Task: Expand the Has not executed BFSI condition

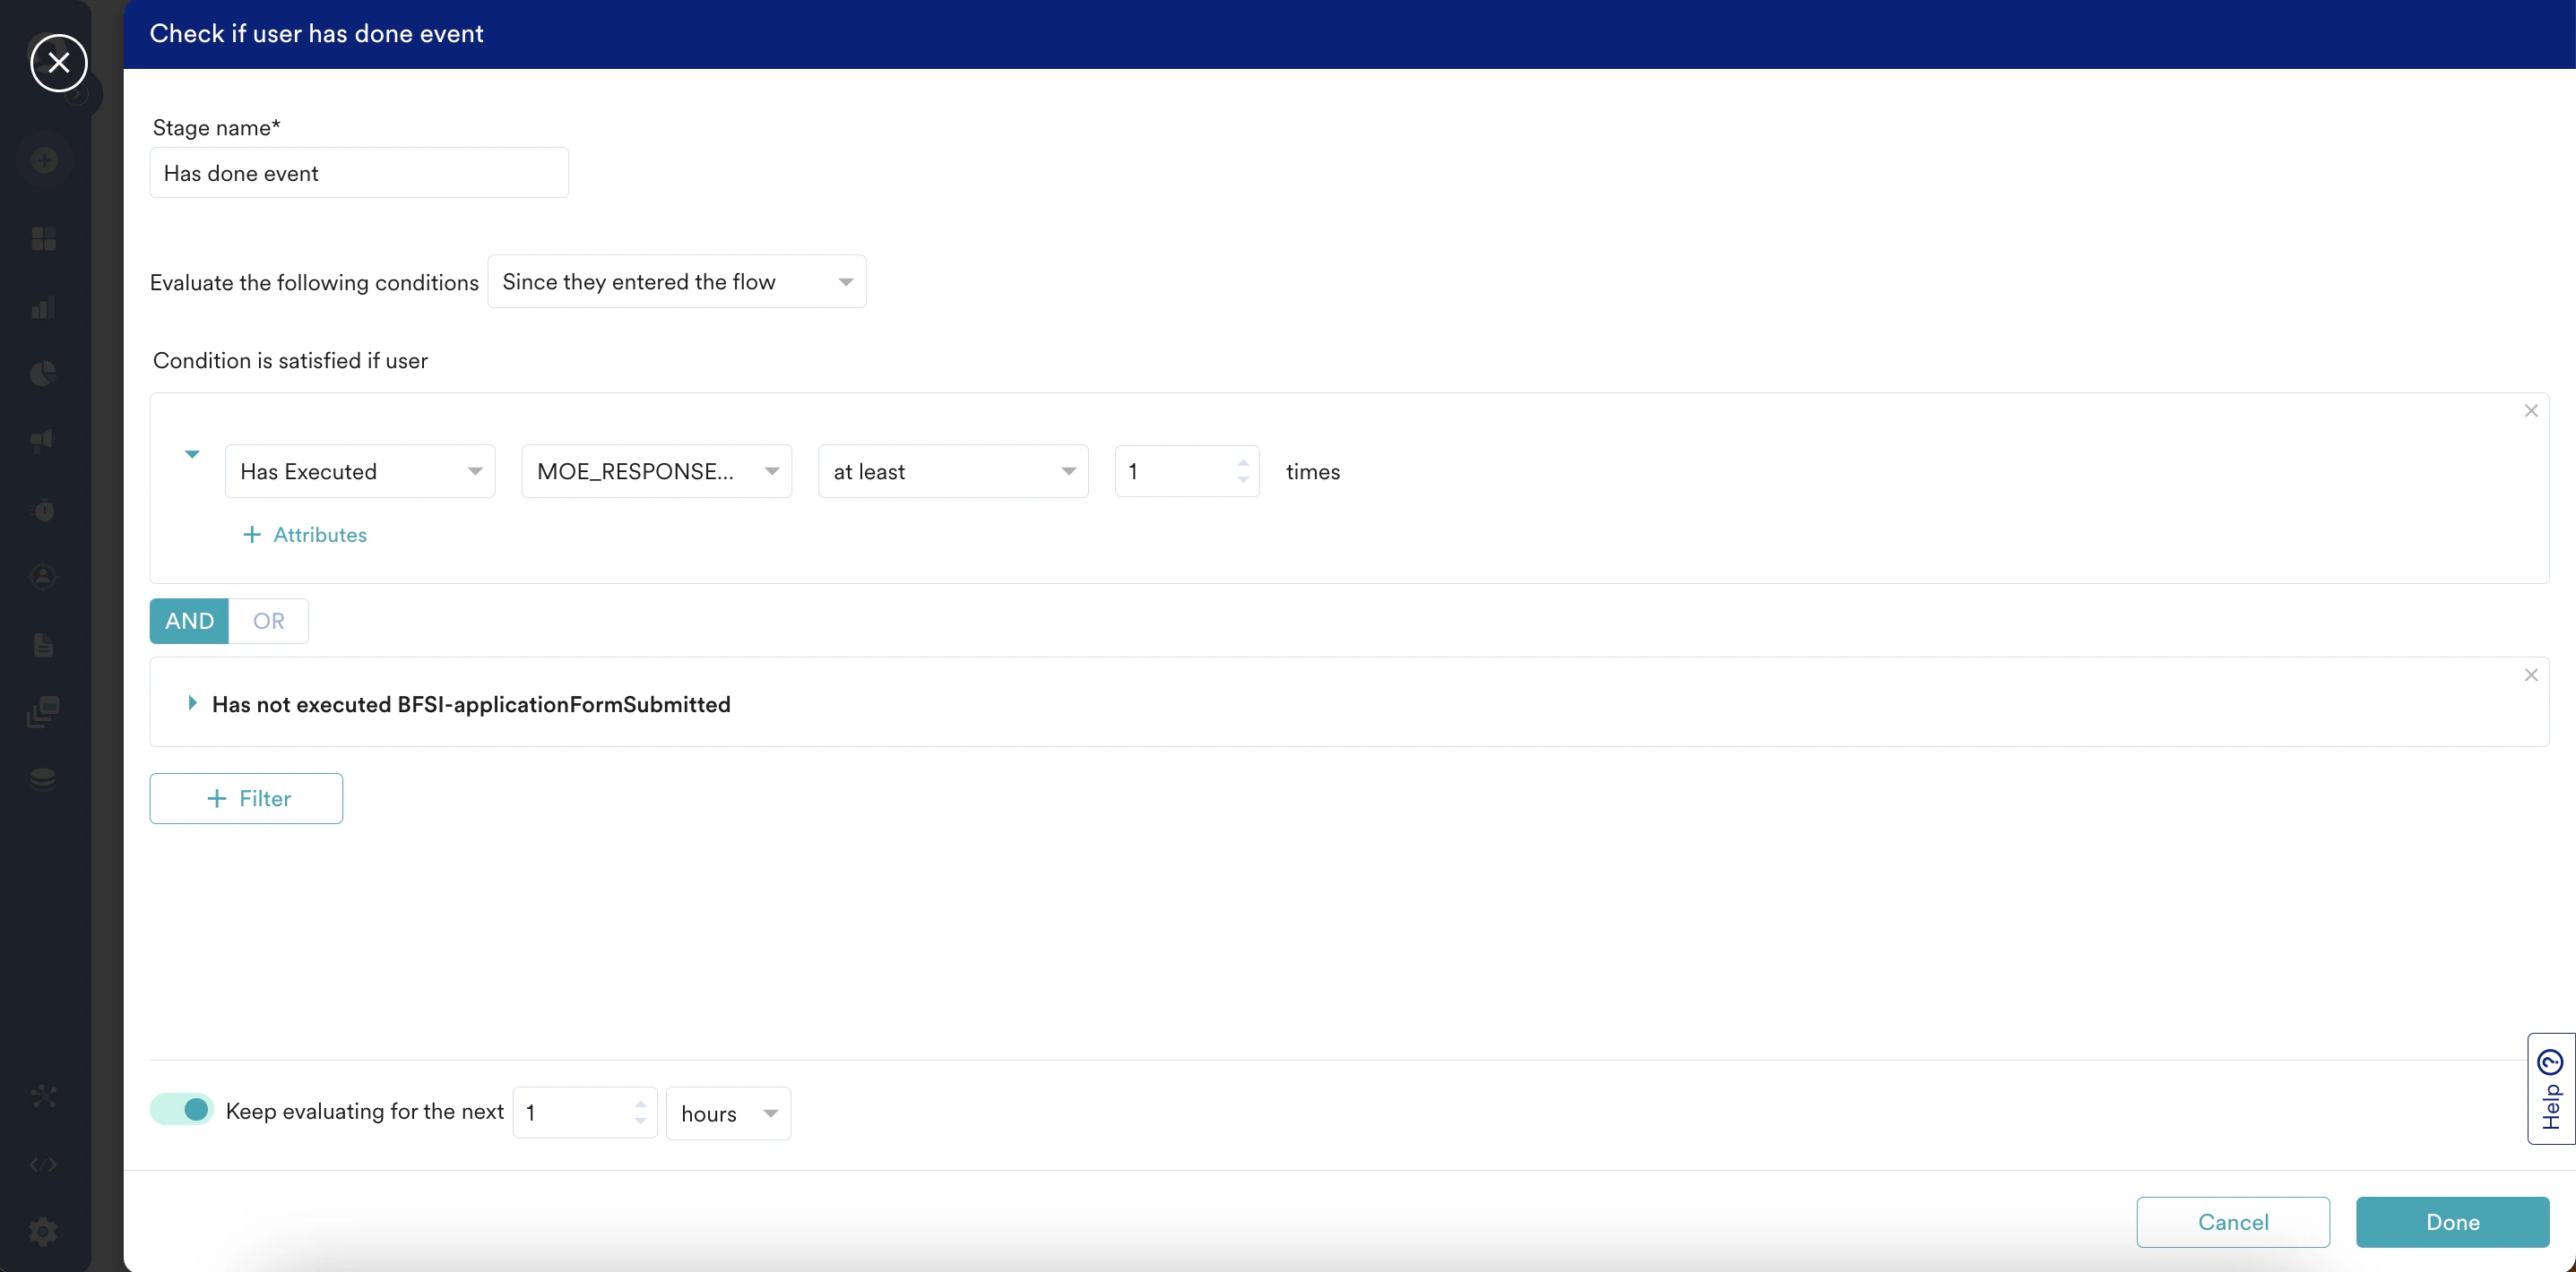Action: pyautogui.click(x=192, y=703)
